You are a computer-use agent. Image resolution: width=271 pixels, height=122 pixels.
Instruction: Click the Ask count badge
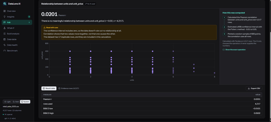(29, 22)
